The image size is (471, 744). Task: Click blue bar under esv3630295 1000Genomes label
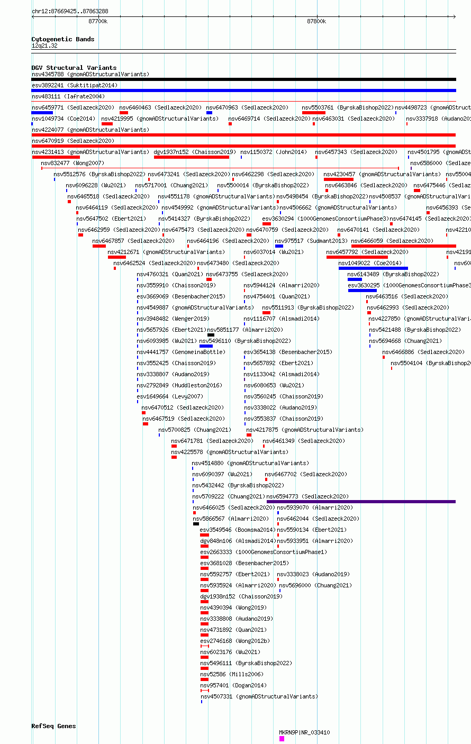point(363,291)
